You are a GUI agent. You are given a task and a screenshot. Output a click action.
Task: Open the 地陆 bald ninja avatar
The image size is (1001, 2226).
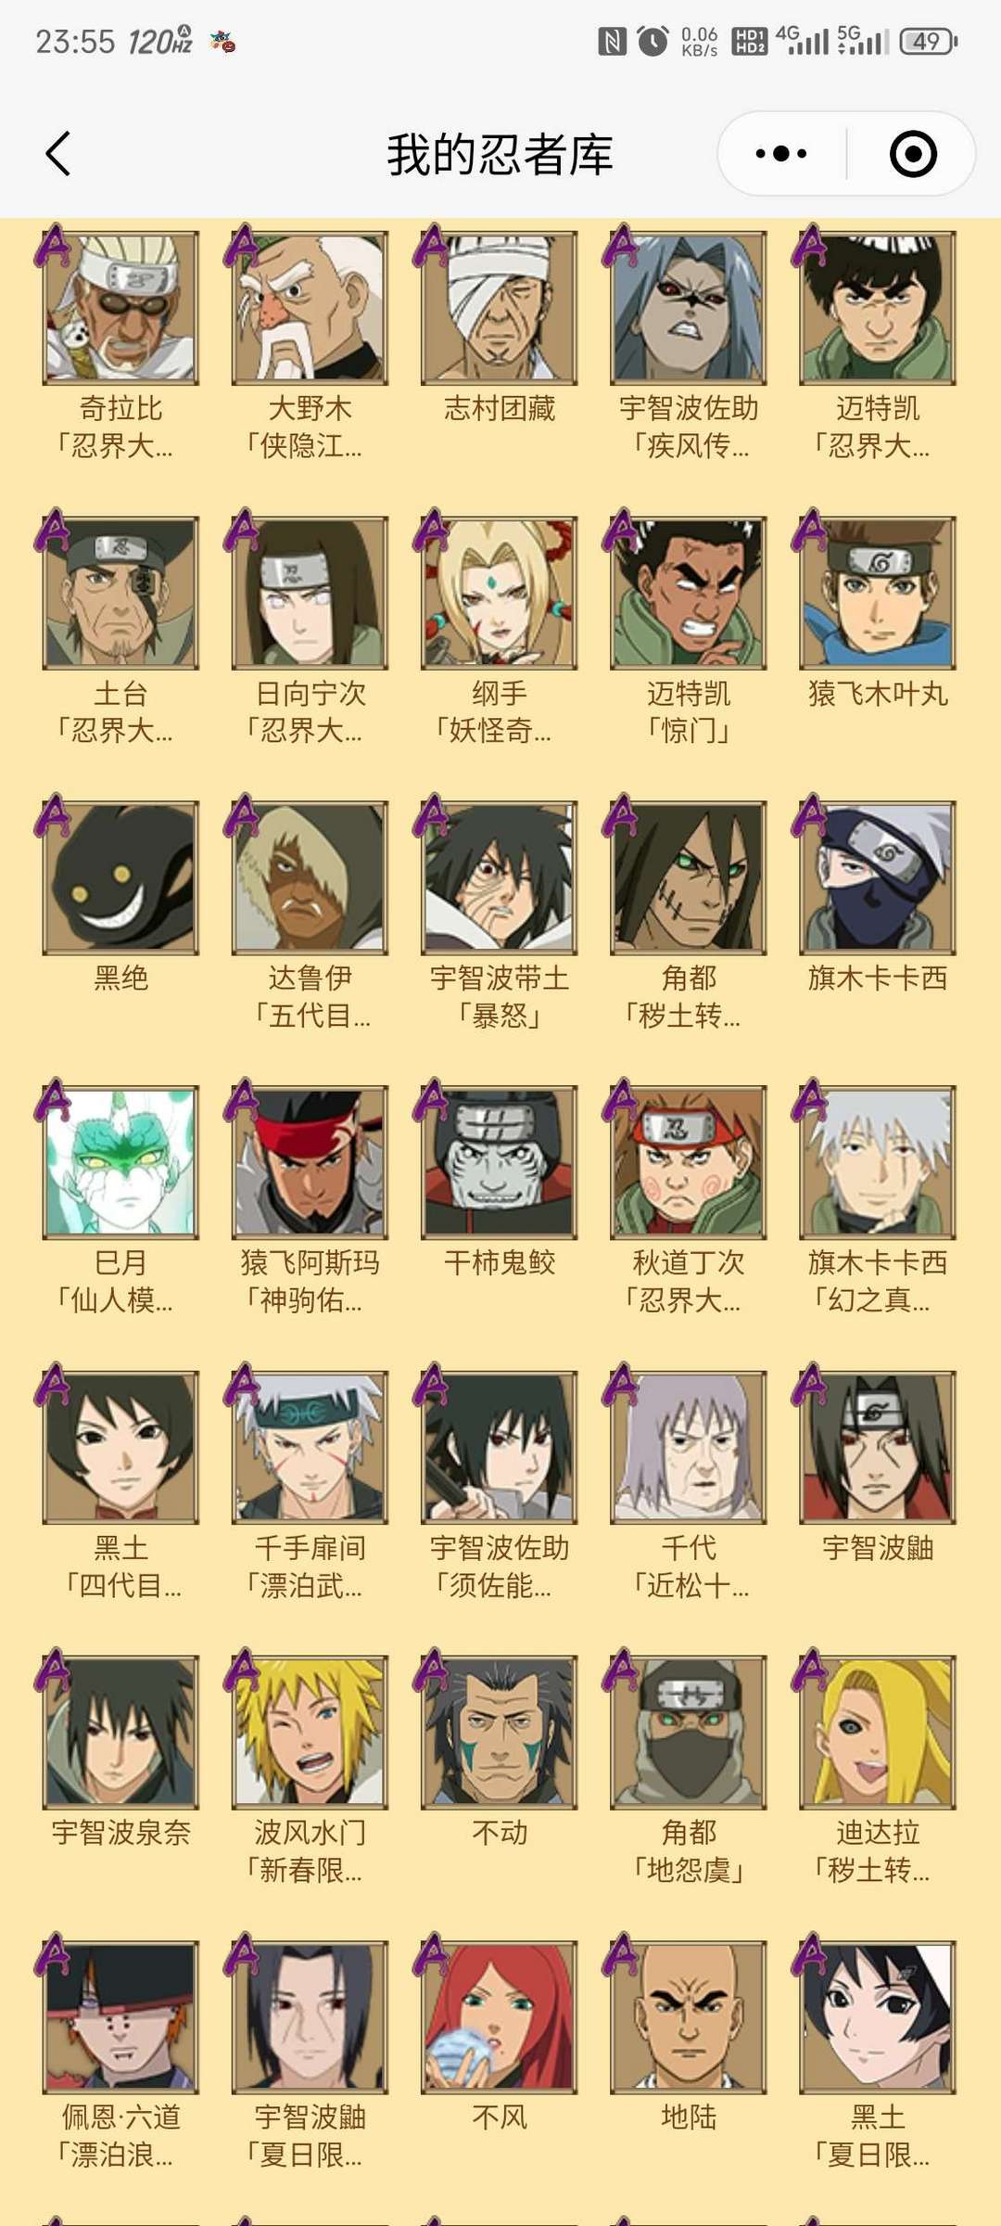[x=688, y=2016]
